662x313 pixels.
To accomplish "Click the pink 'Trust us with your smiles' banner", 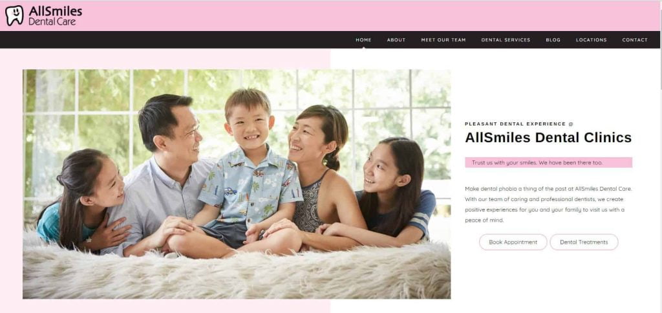I will [548, 162].
